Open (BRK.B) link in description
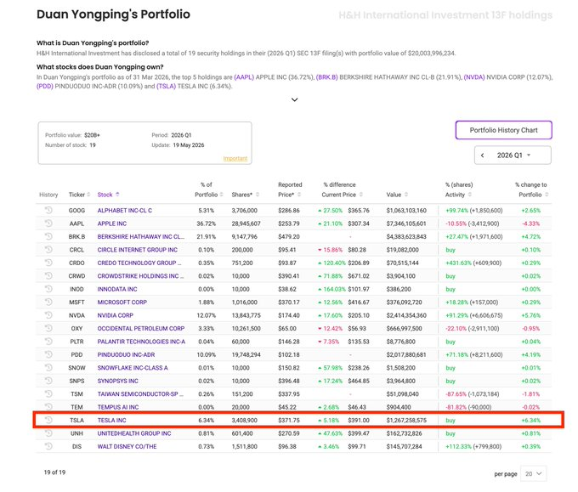 [326, 77]
